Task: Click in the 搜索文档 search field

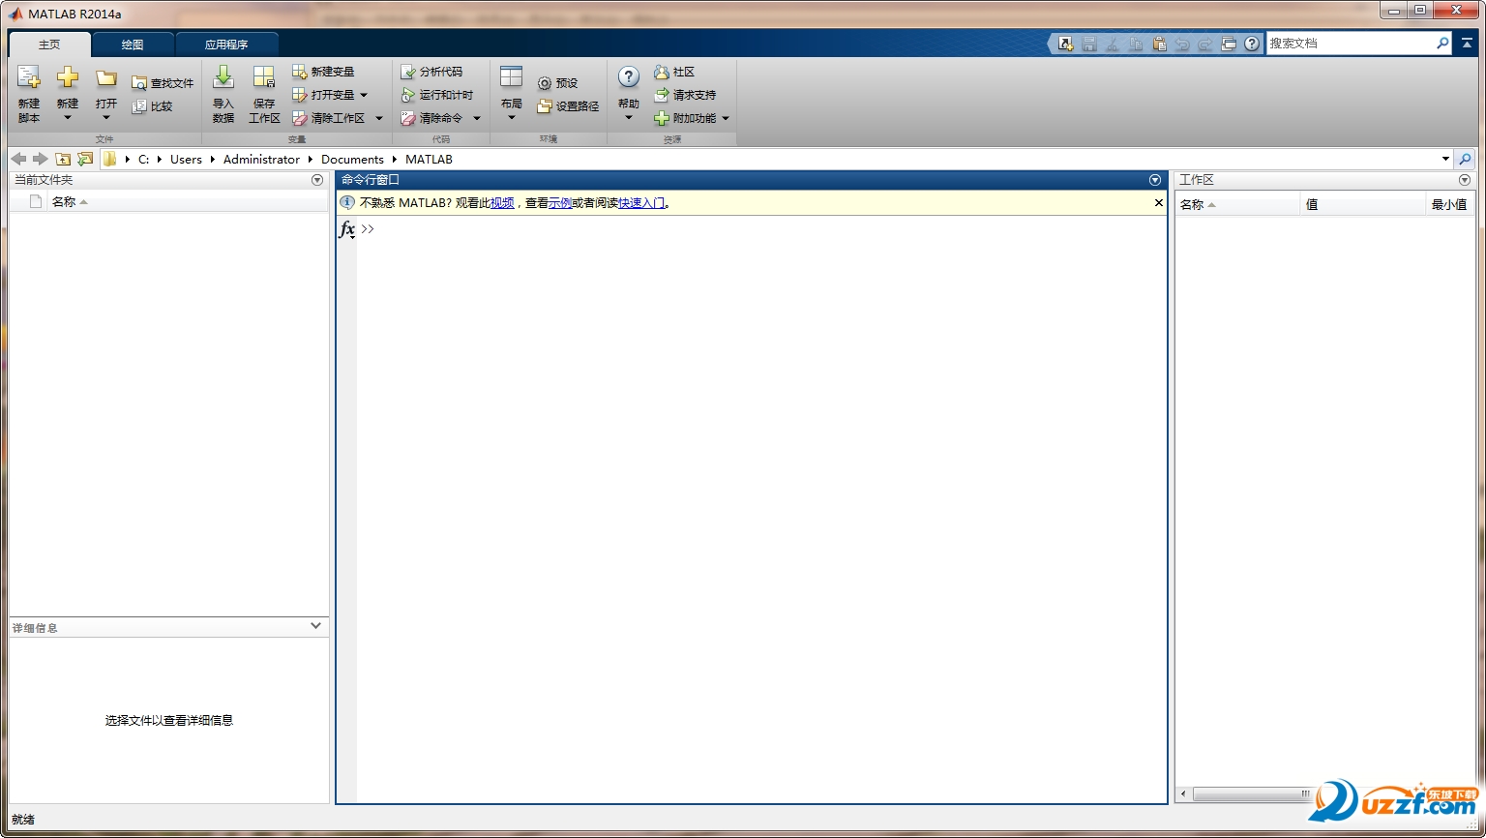Action: [x=1350, y=44]
